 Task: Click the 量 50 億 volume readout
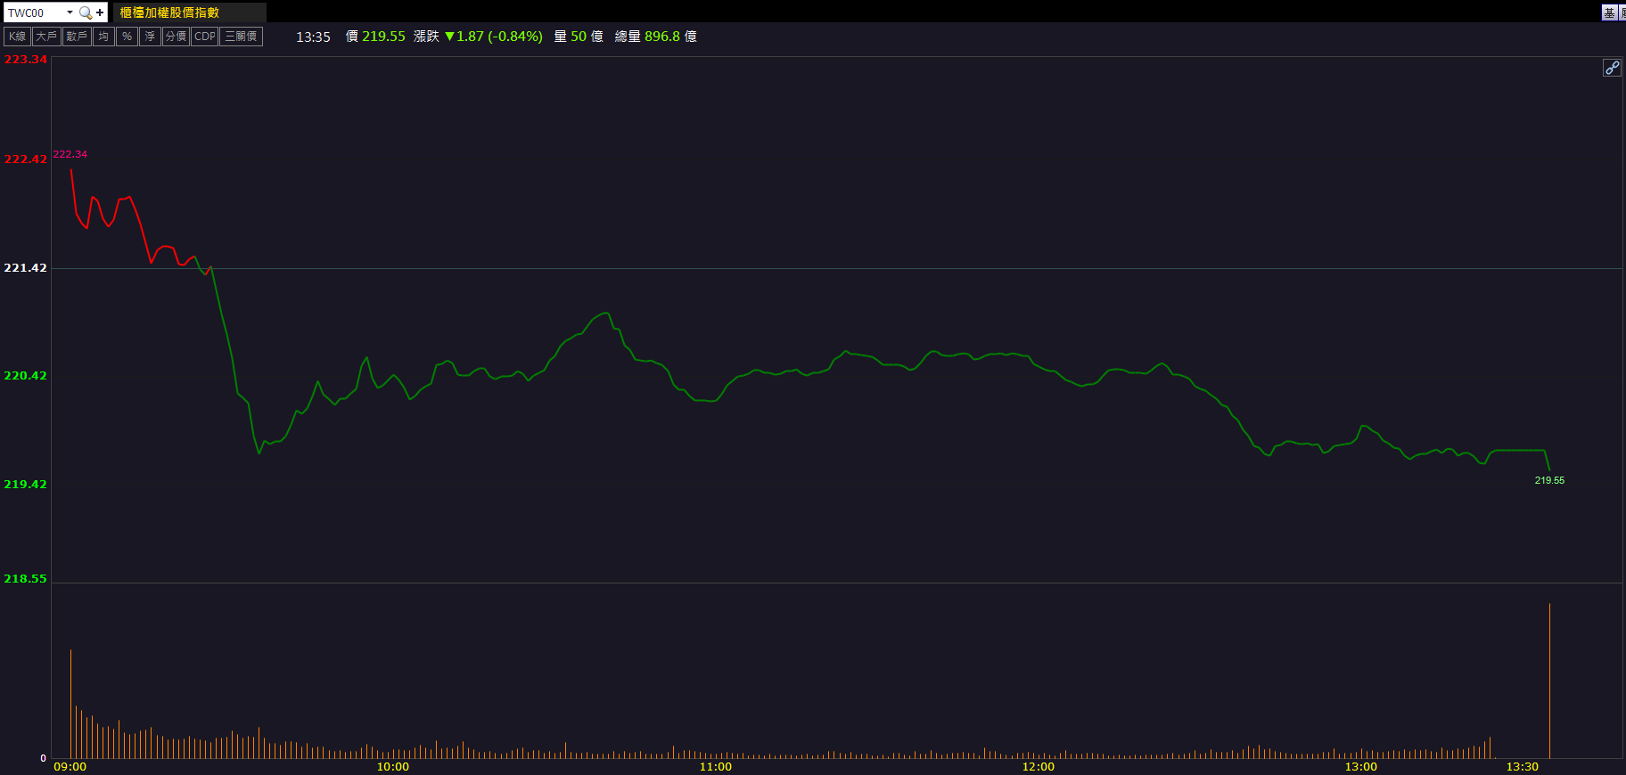(579, 37)
